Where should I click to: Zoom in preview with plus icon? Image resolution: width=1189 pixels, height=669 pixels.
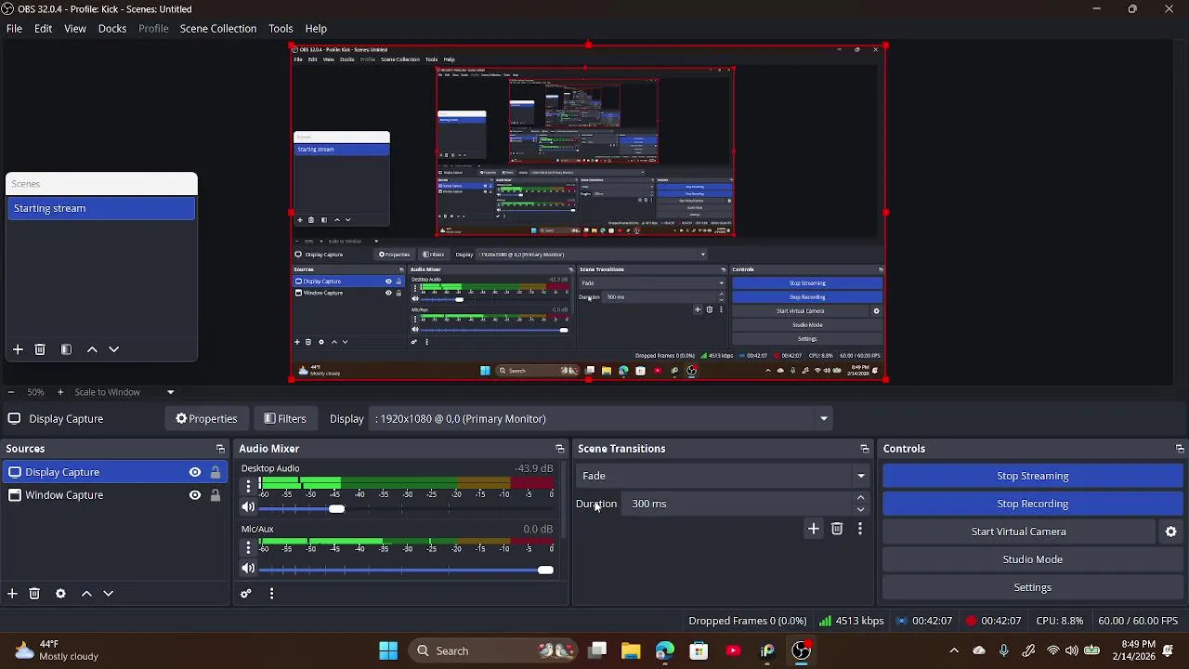[60, 392]
